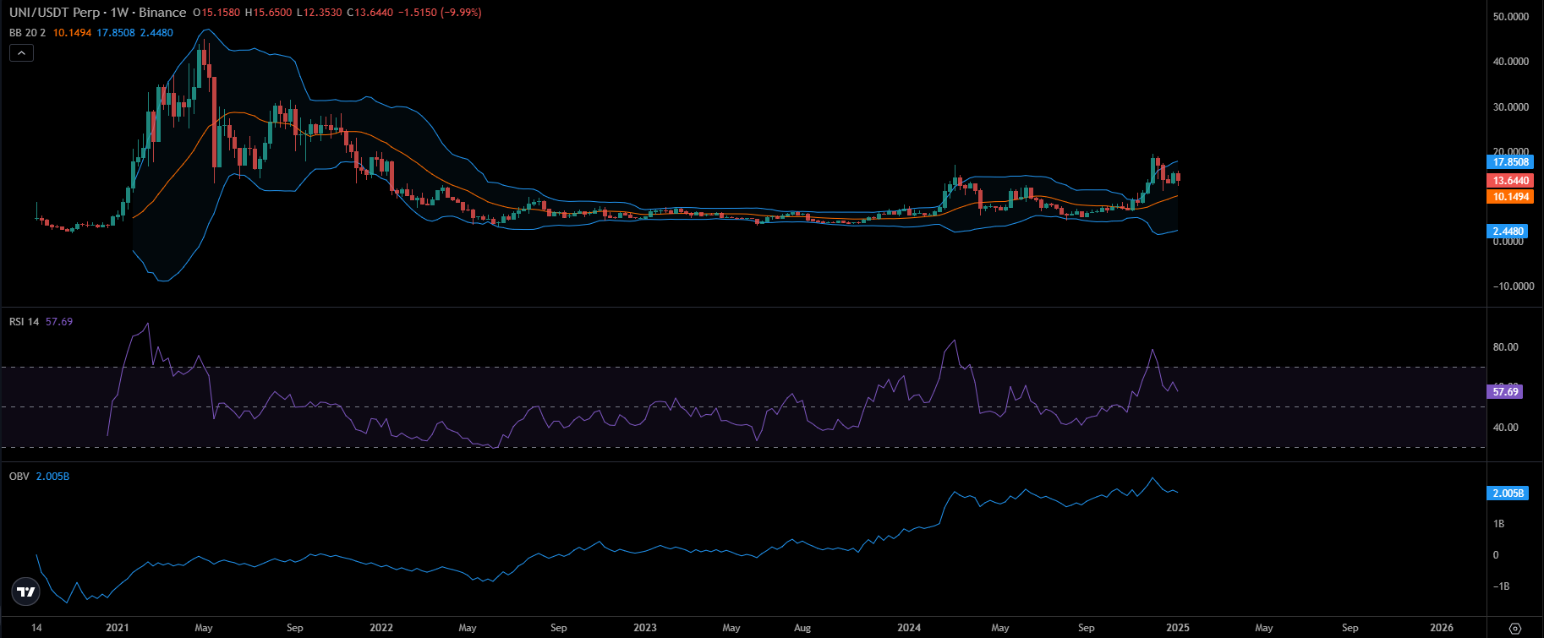Click the 2.4480 lower band price tag

coord(1507,232)
